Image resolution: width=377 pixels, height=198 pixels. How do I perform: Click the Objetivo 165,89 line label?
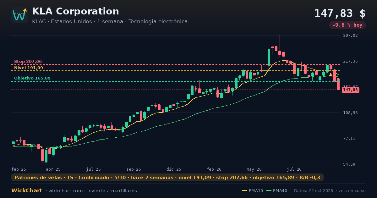(32, 78)
